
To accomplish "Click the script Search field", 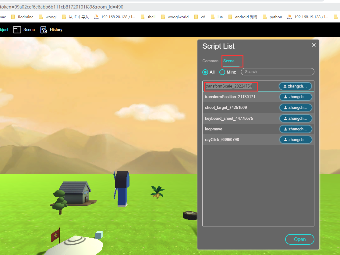I will [277, 72].
